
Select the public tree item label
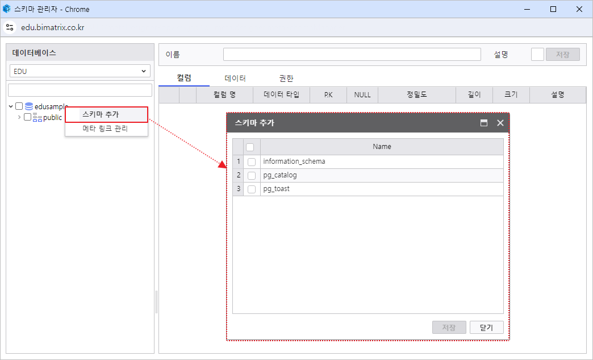tap(53, 117)
